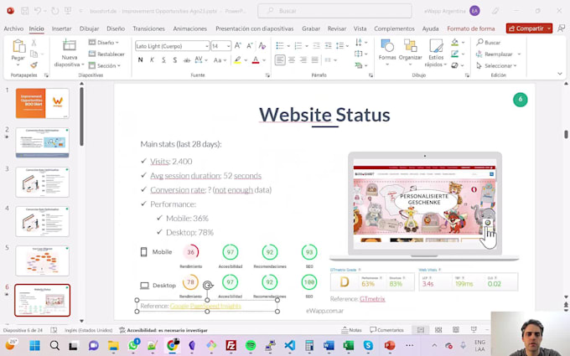This screenshot has width=570, height=356.
Task: Increase font size with A-up icon
Action: (238, 46)
